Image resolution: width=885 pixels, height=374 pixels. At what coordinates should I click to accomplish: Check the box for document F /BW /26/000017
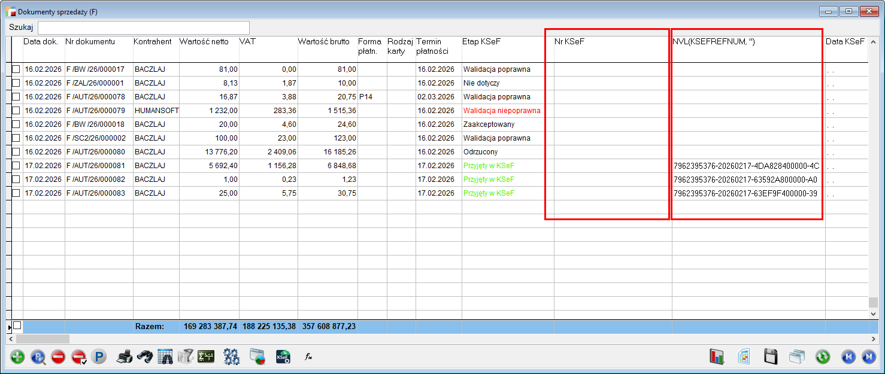(16, 69)
